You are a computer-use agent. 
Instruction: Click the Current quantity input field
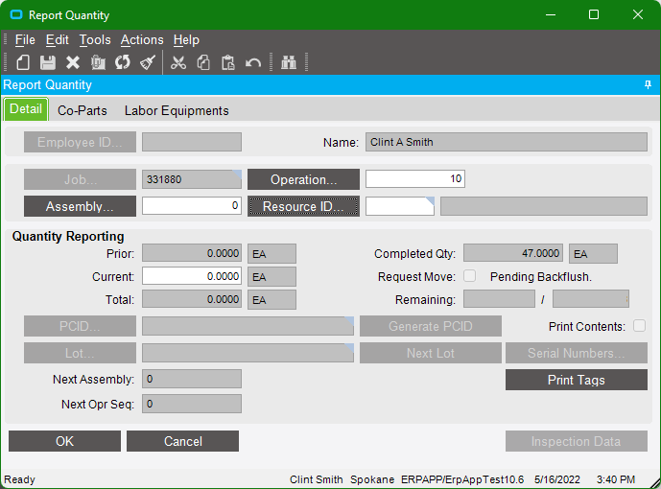click(191, 276)
